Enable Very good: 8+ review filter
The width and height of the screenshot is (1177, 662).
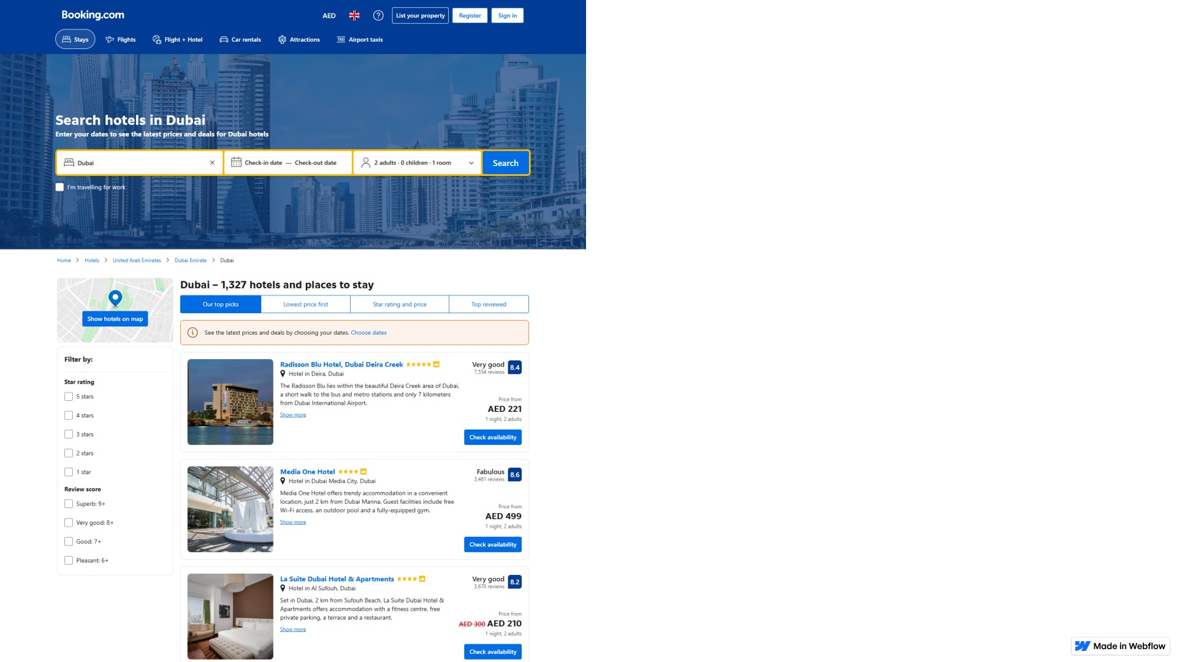[69, 523]
